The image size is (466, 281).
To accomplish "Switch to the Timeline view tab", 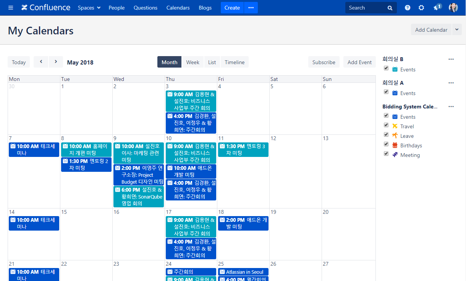I will (x=235, y=62).
